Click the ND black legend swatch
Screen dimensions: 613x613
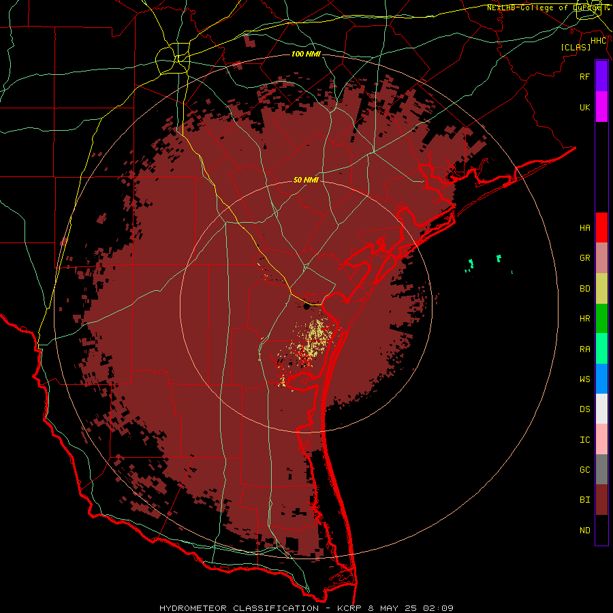pyautogui.click(x=601, y=530)
